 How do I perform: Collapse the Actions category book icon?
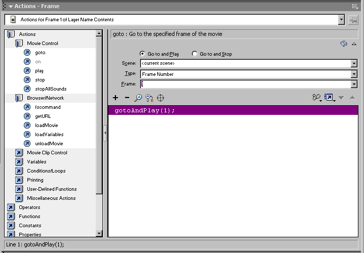point(11,34)
